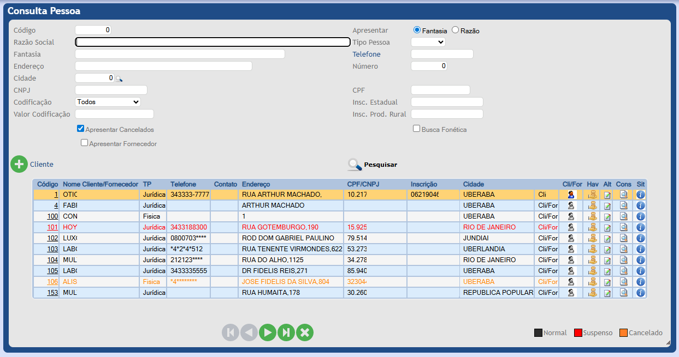Check Apresentar Fornecedor
Viewport: 679px width, 357px height.
coord(85,142)
